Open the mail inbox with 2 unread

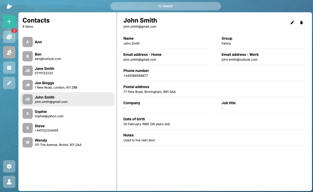(x=9, y=37)
